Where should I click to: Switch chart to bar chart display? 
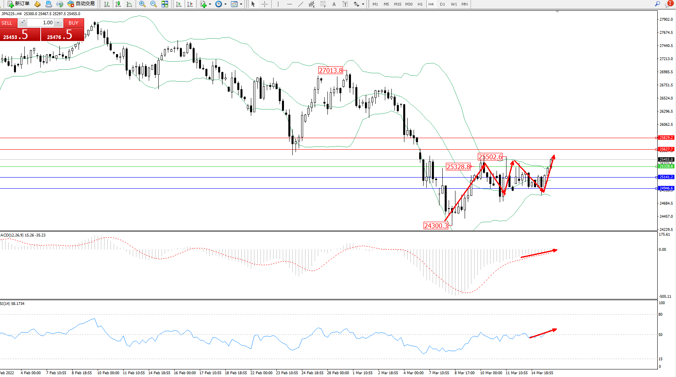click(x=107, y=4)
